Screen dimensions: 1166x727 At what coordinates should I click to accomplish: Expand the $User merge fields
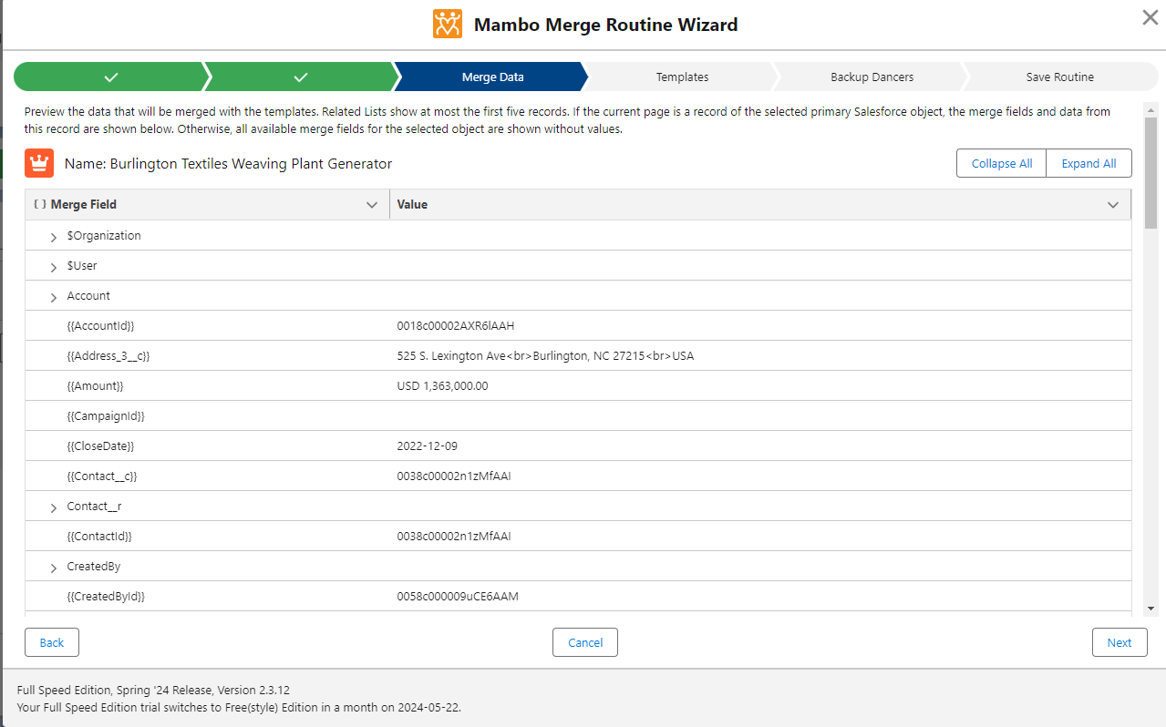pos(53,265)
